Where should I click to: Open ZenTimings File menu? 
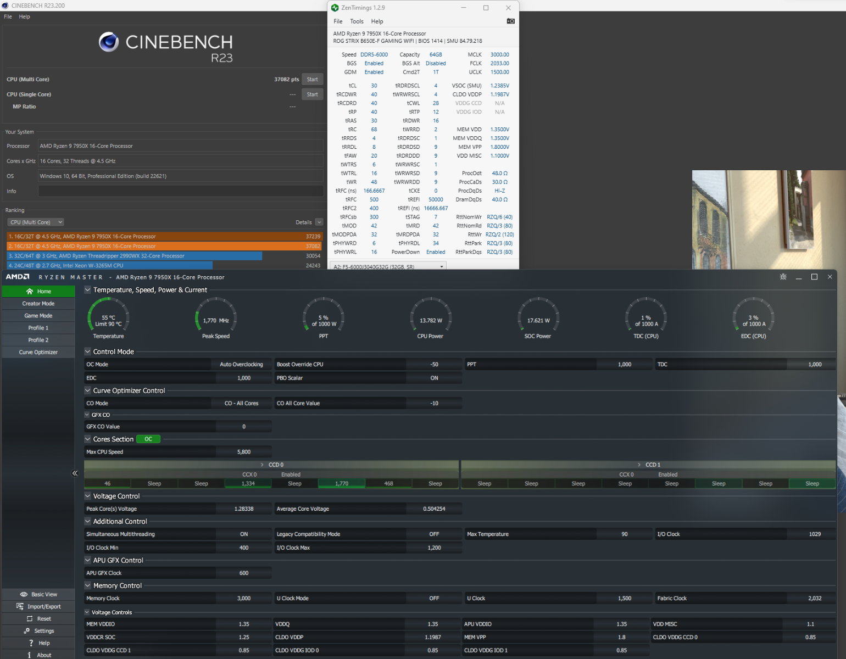[x=338, y=21]
